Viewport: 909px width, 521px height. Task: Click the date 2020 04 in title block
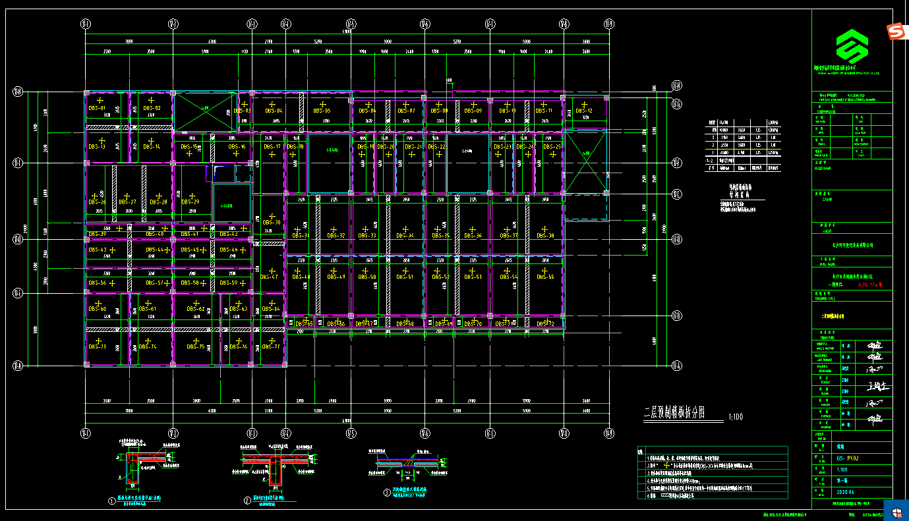click(845, 491)
